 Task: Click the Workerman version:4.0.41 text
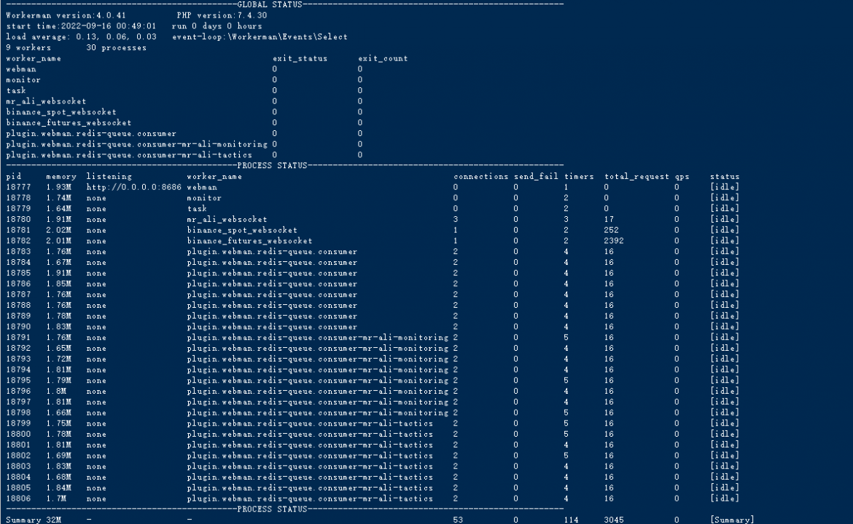[66, 15]
